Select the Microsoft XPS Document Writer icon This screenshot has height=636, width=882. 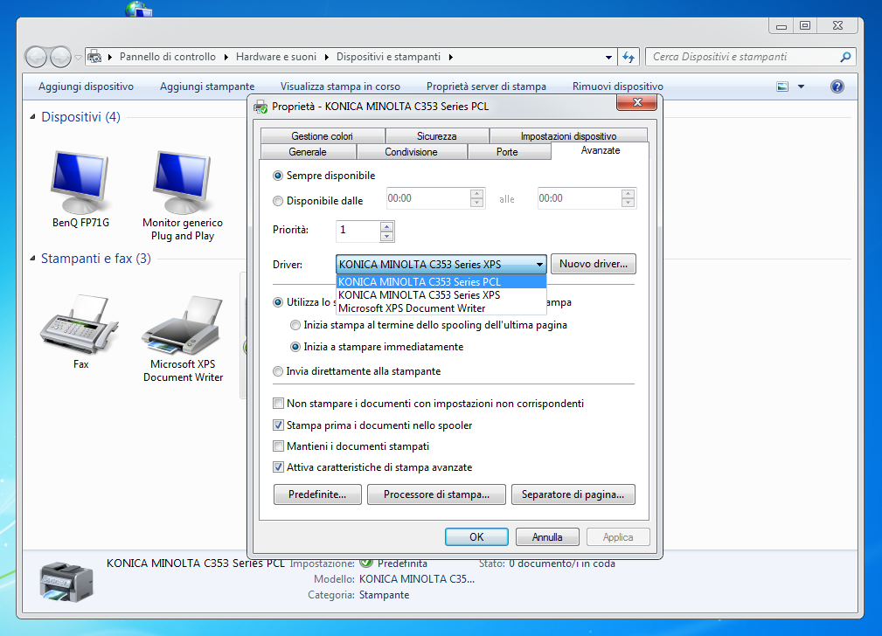click(x=183, y=324)
